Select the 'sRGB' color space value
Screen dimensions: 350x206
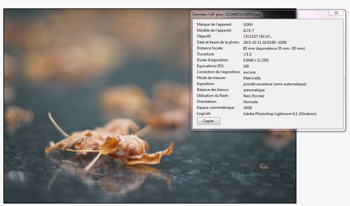pos(247,108)
